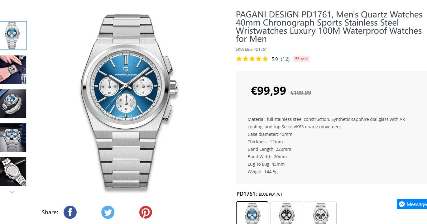Viewport: 427px width, 224px height.
Task: View first blue watch front thumbnail
Action: (13, 35)
